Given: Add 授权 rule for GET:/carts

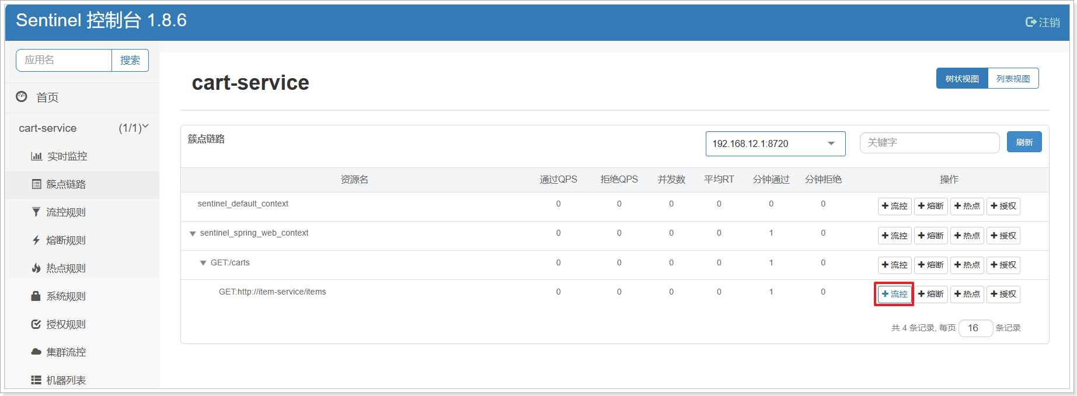Looking at the screenshot, I should 1003,265.
